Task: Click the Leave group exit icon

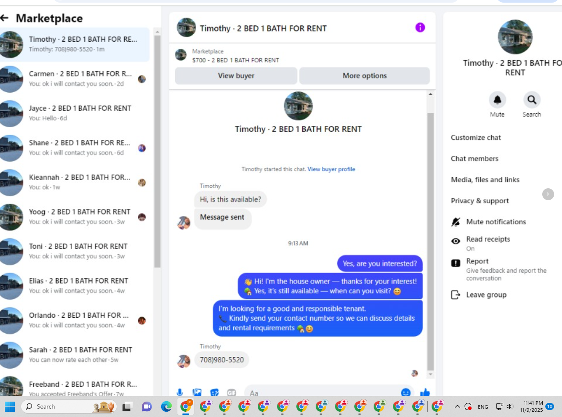Action: (456, 295)
